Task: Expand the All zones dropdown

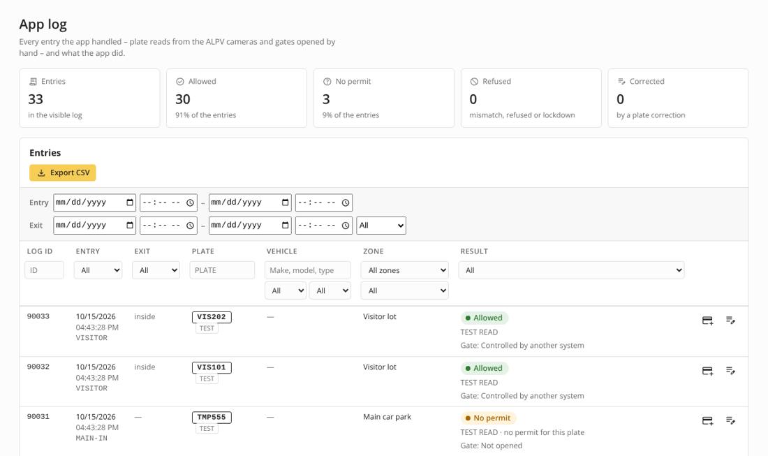Action: tap(404, 270)
